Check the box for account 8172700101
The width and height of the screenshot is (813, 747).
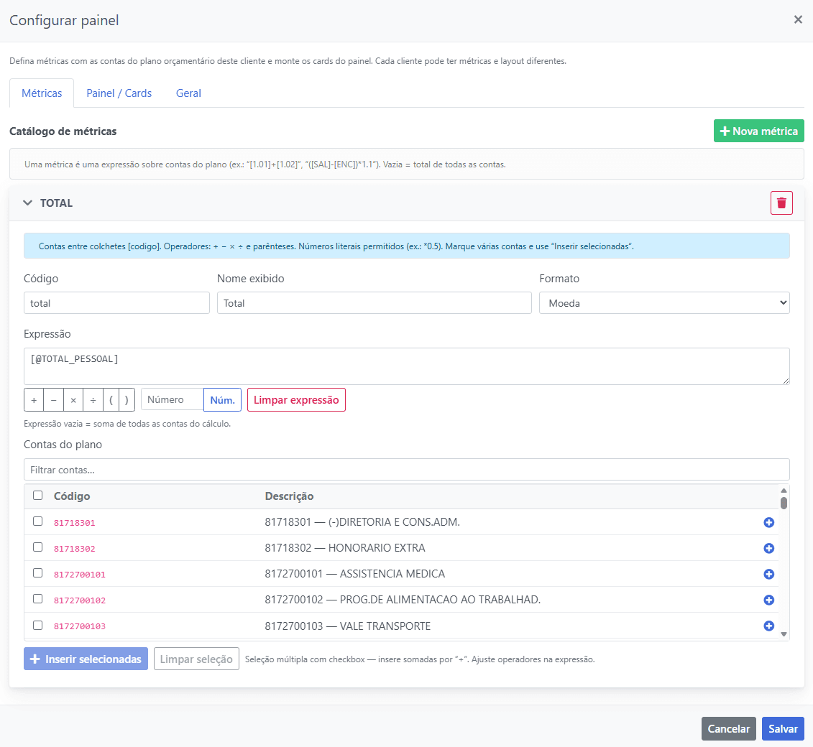click(38, 573)
